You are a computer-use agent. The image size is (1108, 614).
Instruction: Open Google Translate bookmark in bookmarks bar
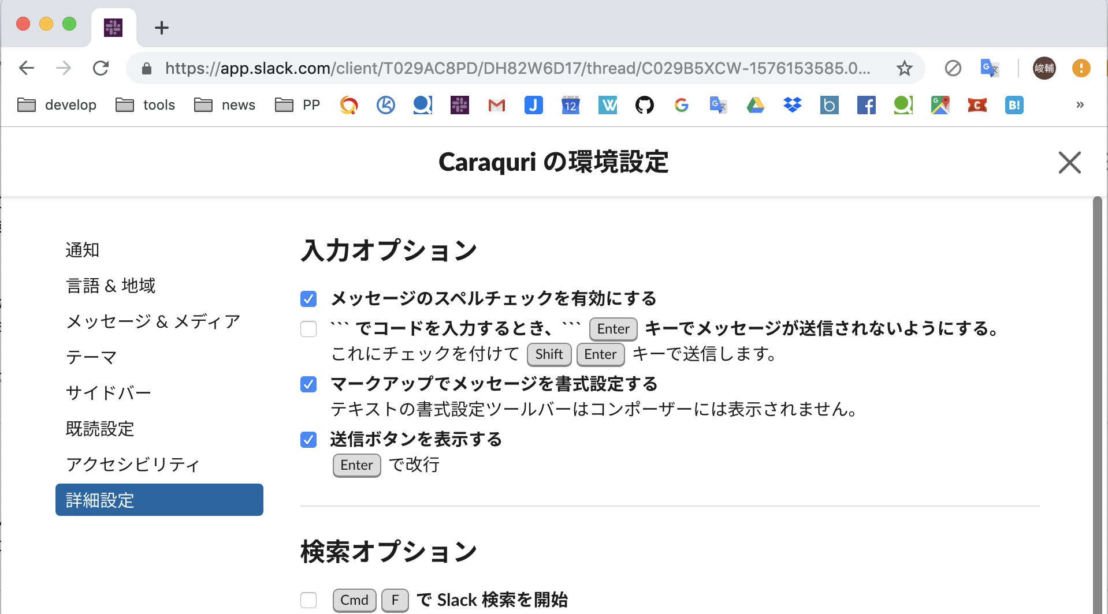pos(719,105)
